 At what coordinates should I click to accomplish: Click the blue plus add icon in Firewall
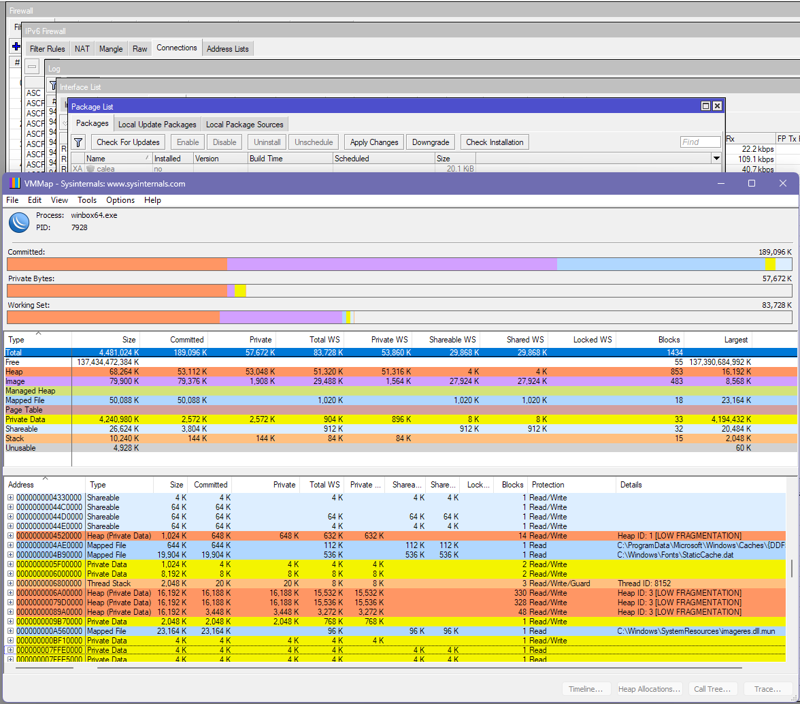16,47
